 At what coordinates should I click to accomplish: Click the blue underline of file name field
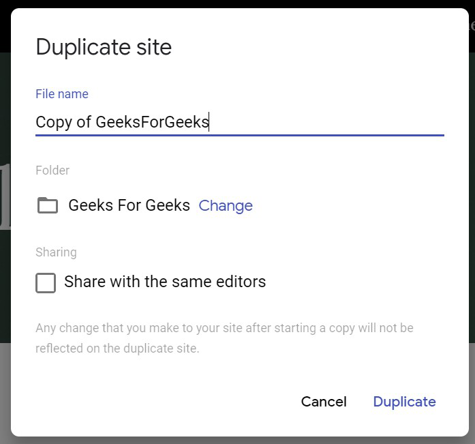pos(240,135)
